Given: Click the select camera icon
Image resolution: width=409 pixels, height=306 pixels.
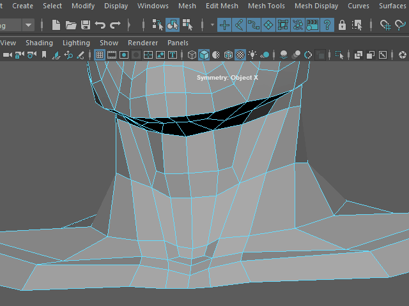Looking at the screenshot, I should [x=7, y=55].
